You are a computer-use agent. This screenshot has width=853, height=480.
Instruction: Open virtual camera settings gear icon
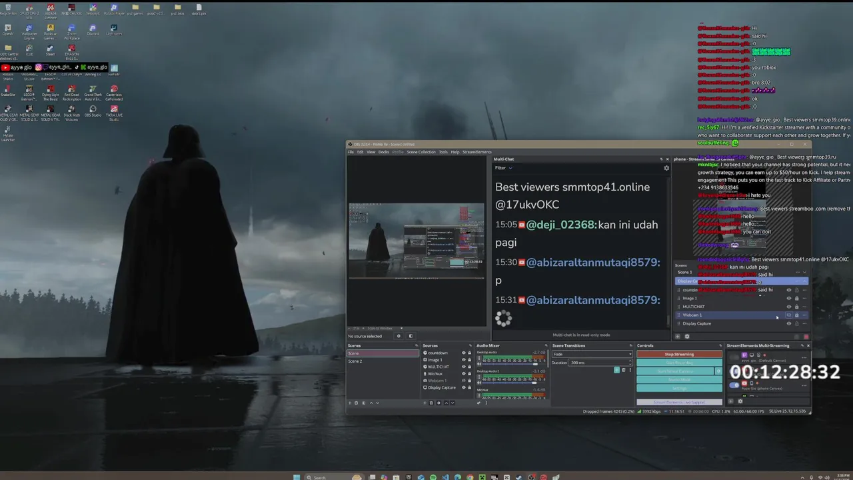coord(718,371)
